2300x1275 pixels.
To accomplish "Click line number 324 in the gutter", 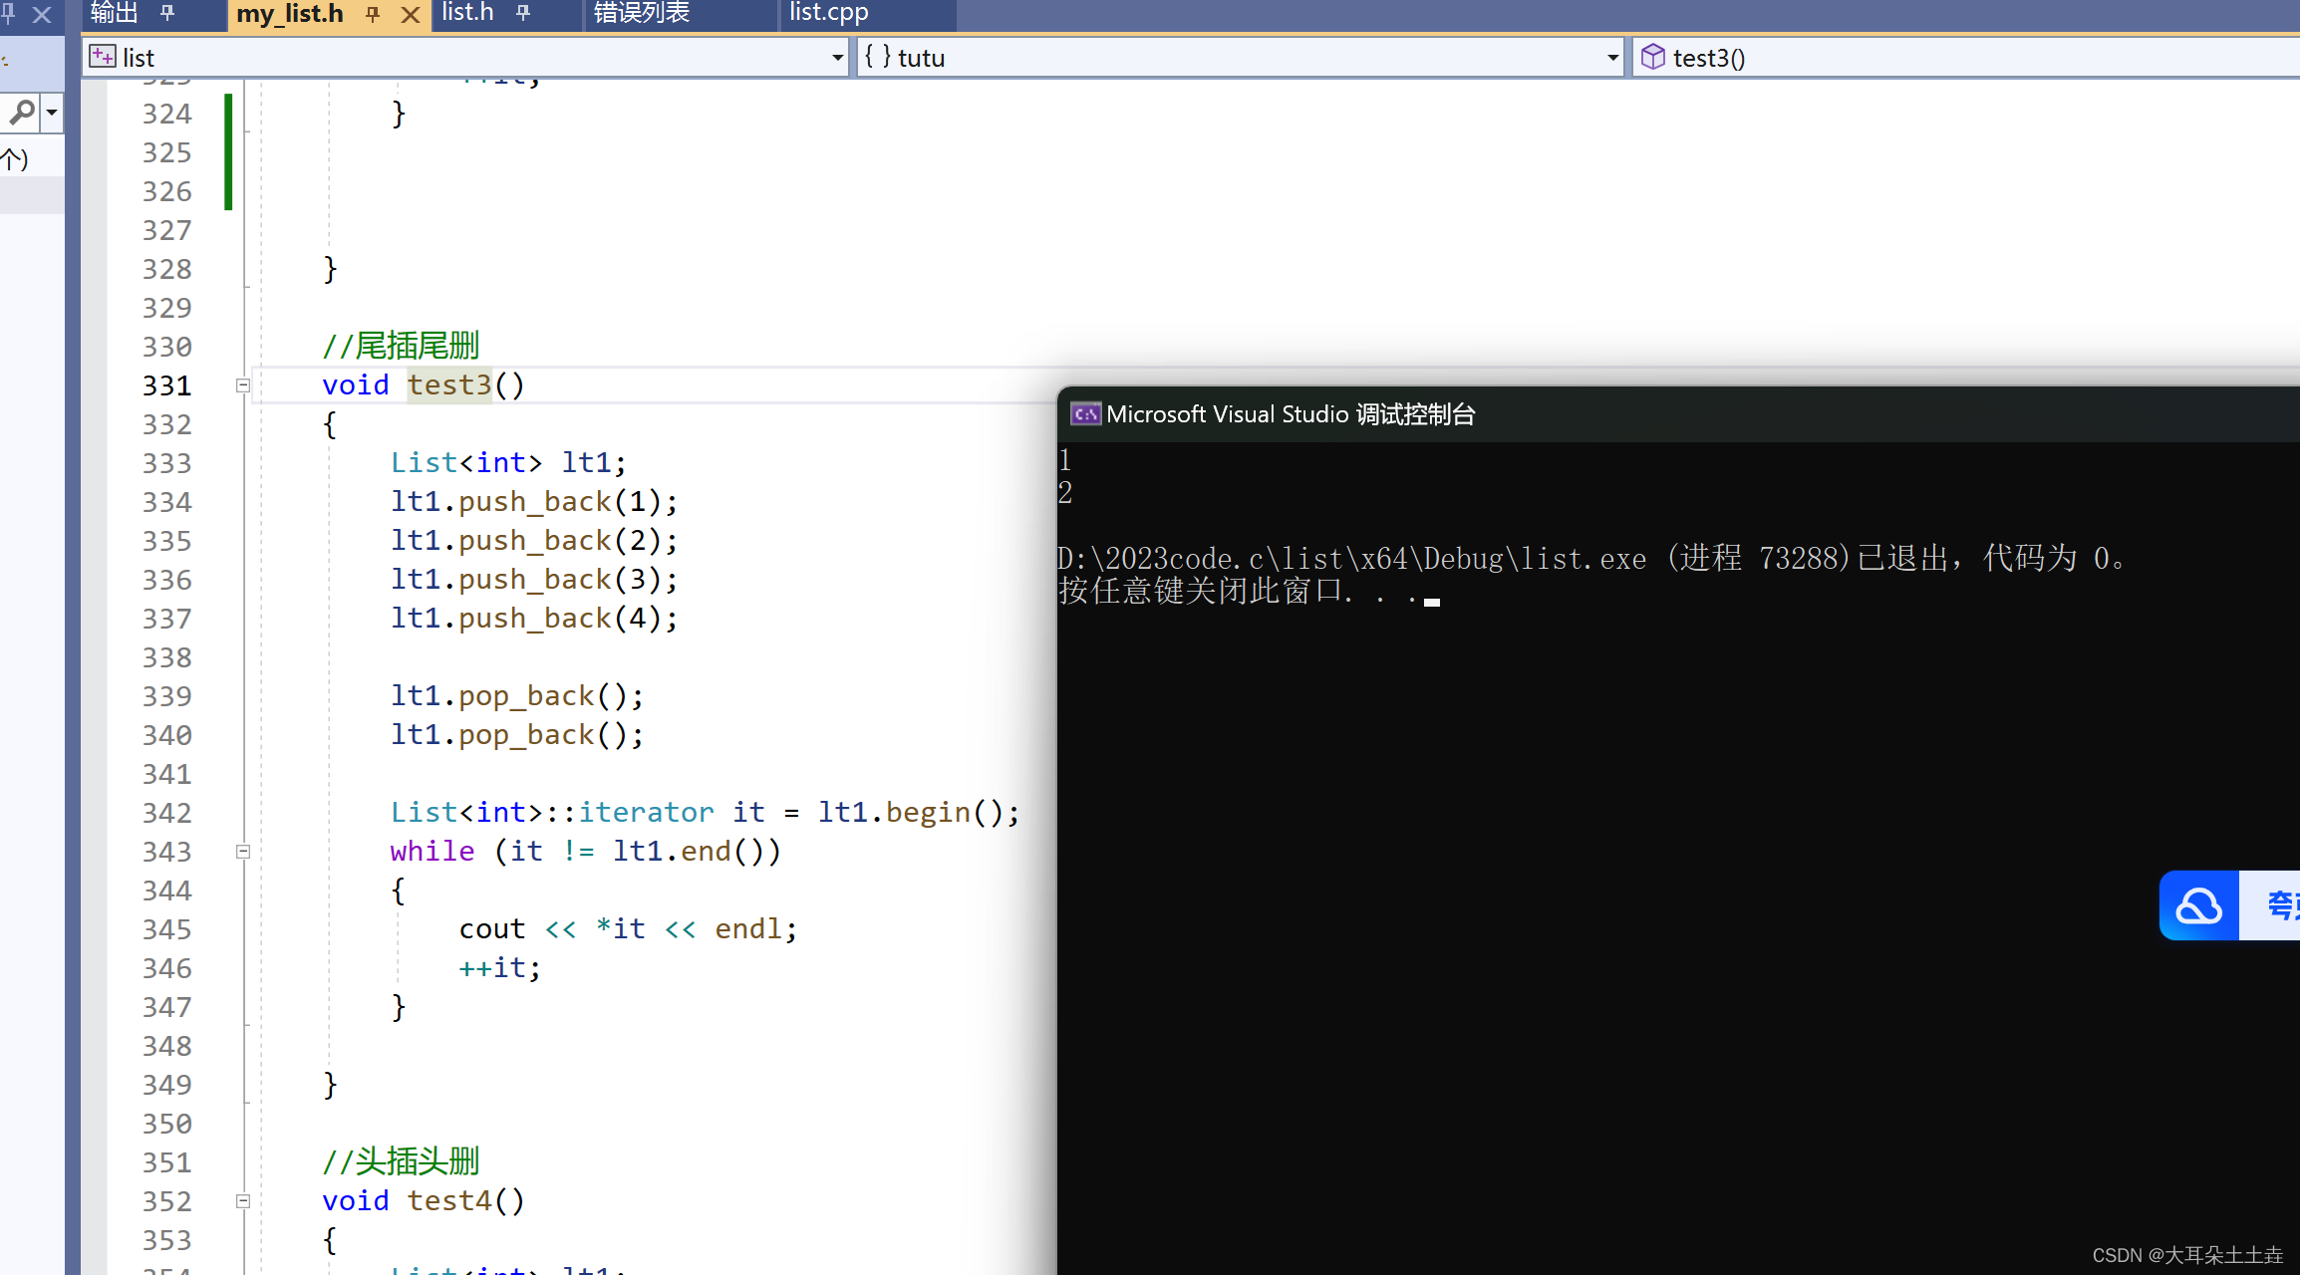I will point(166,114).
